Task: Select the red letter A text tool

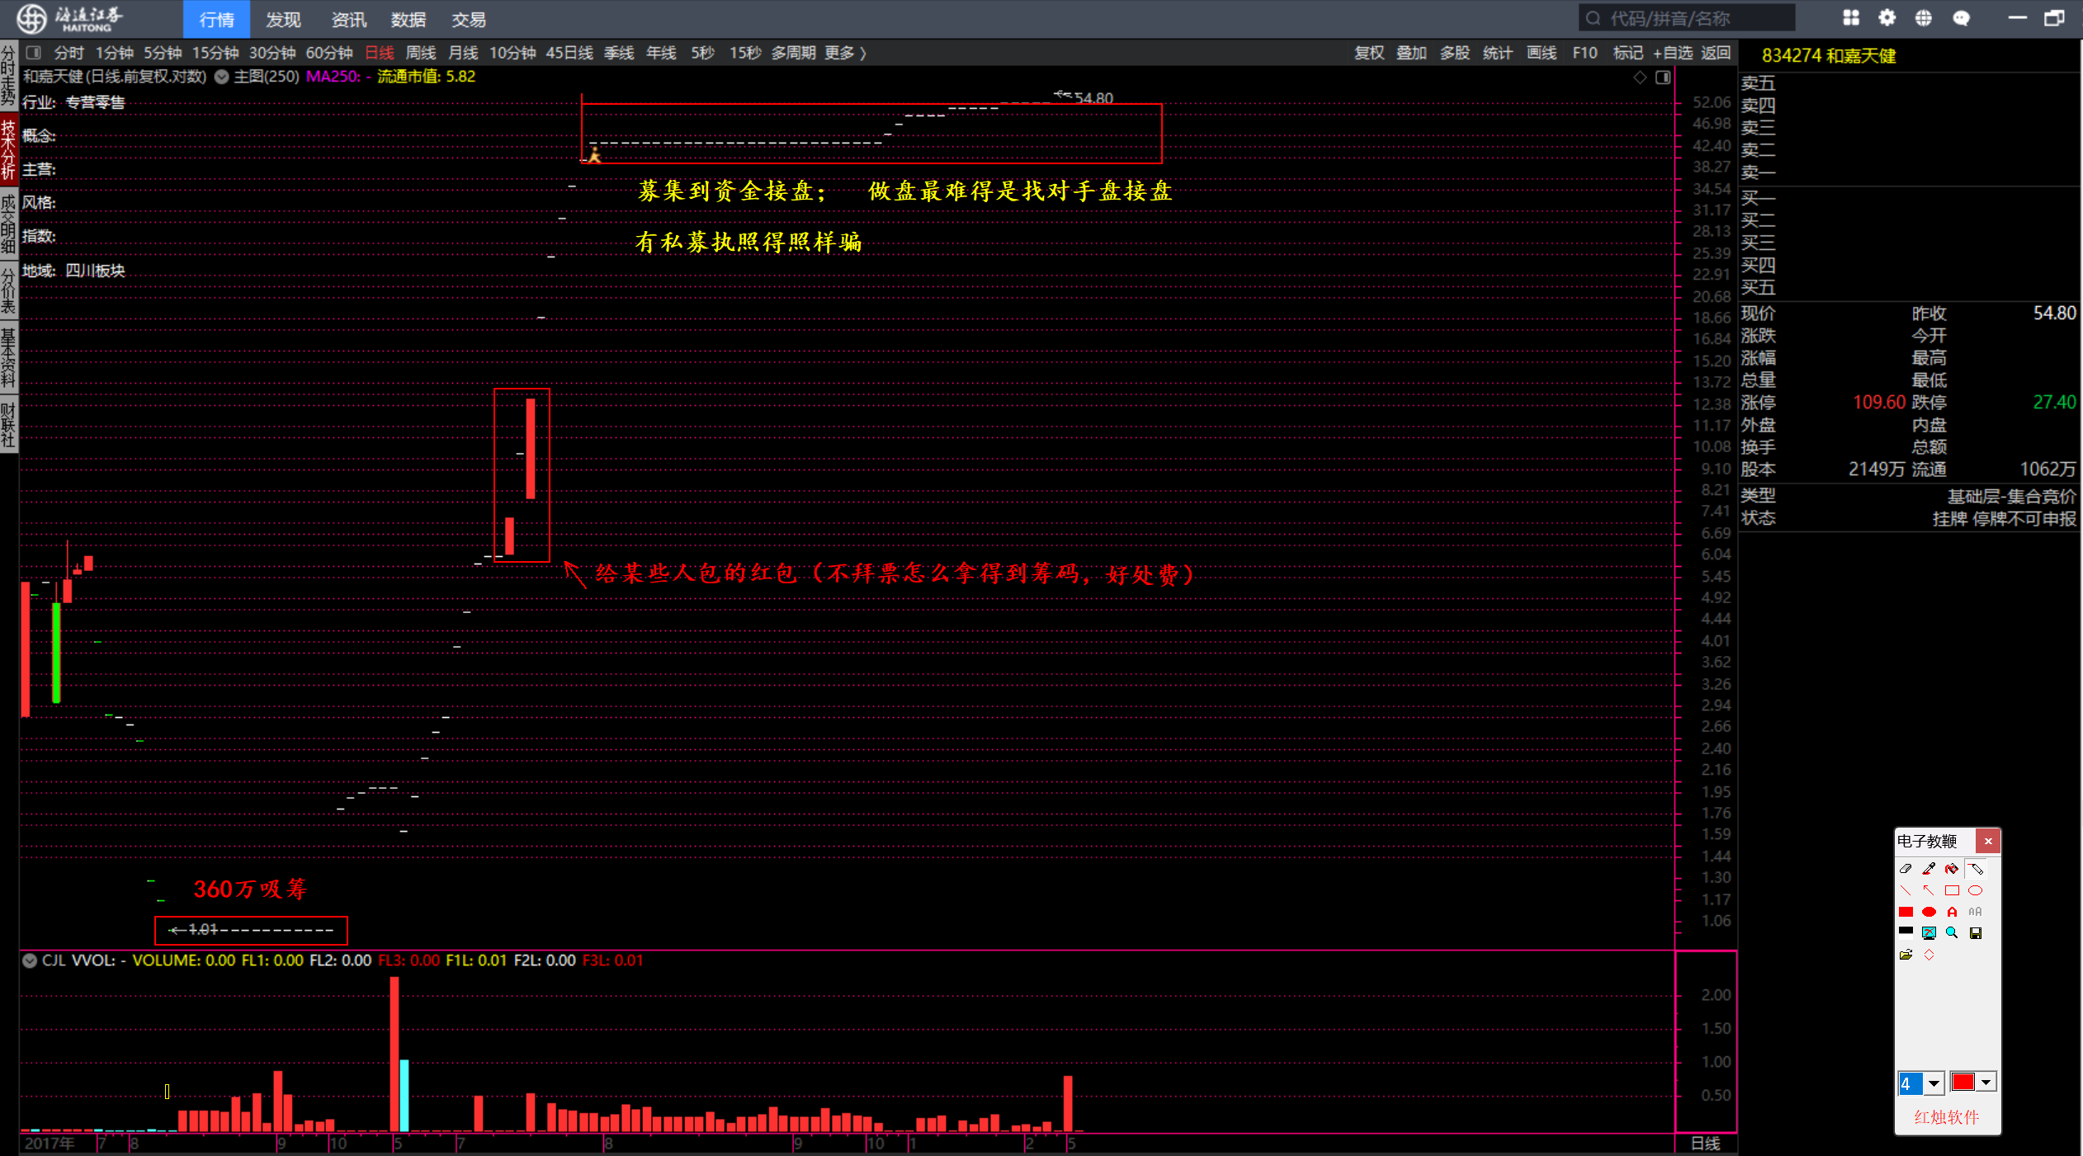Action: pos(1952,912)
